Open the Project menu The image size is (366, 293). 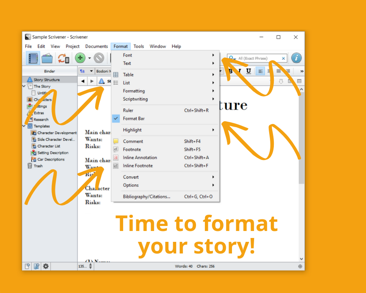[x=72, y=46]
